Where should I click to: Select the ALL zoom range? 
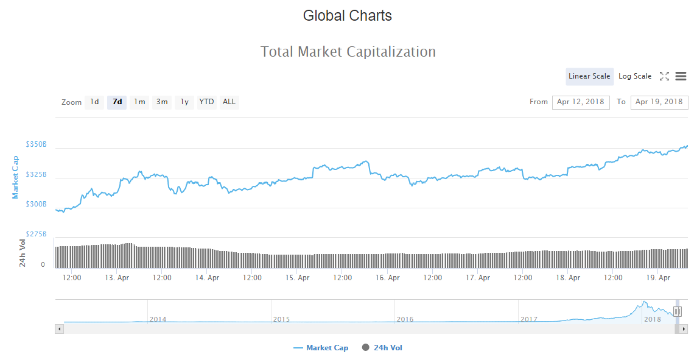tap(228, 102)
